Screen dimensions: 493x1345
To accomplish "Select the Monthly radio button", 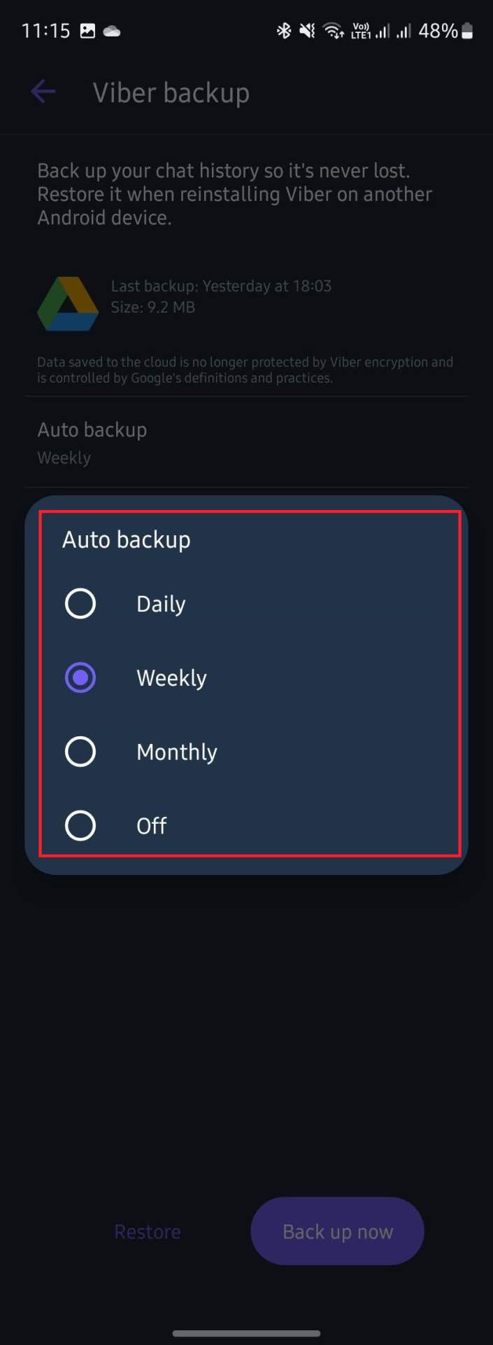I will pyautogui.click(x=80, y=752).
